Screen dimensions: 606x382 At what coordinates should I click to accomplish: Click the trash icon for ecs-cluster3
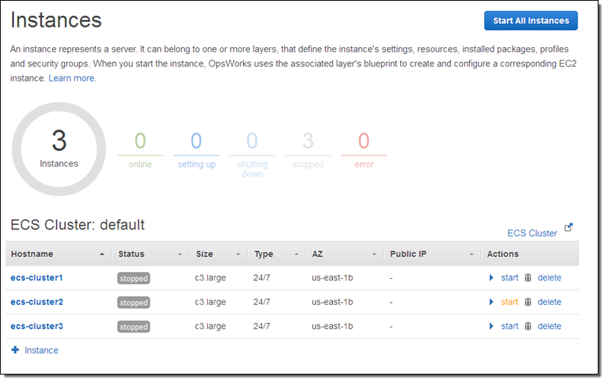[x=528, y=327]
